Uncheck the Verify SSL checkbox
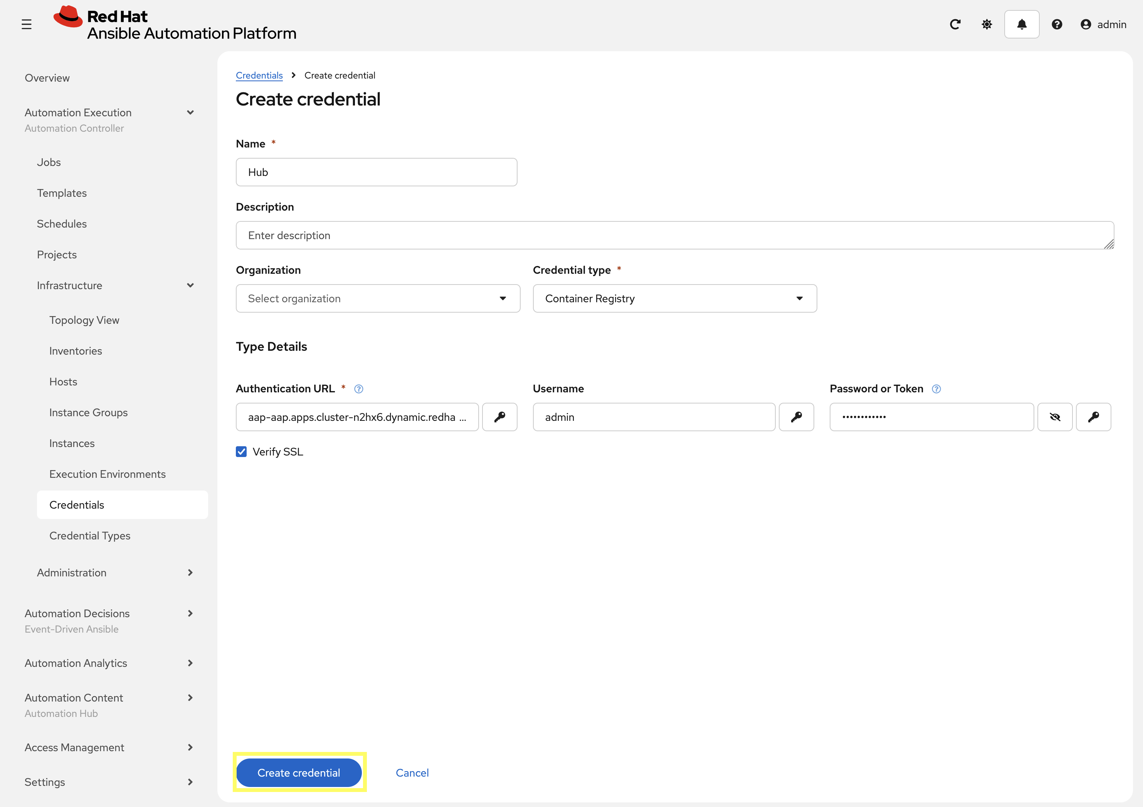This screenshot has width=1143, height=807. pyautogui.click(x=241, y=451)
